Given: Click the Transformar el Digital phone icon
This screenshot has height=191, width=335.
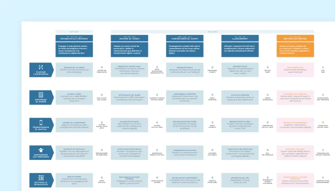Looking at the screenshot, I should coord(41,122).
